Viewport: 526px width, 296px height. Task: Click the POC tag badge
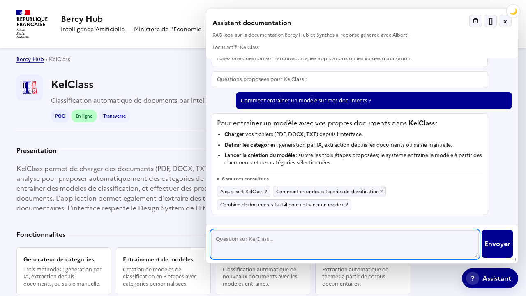pyautogui.click(x=60, y=116)
